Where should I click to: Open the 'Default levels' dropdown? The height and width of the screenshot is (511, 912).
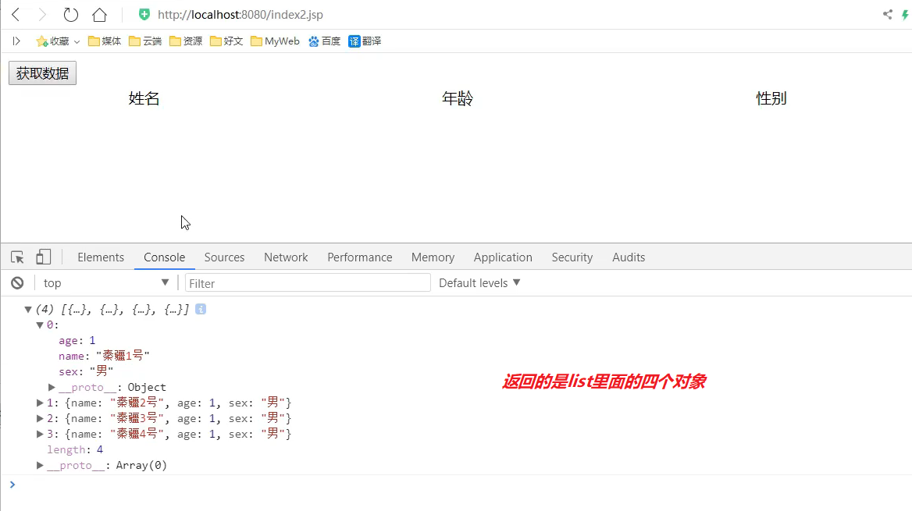click(x=478, y=282)
